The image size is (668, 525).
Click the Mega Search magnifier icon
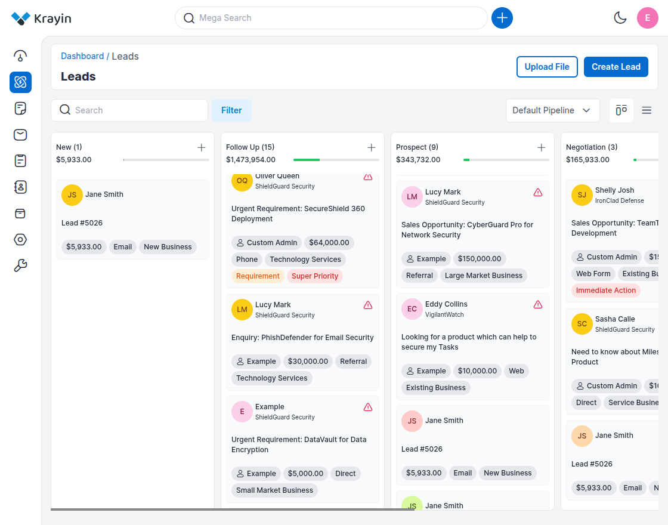pyautogui.click(x=188, y=18)
